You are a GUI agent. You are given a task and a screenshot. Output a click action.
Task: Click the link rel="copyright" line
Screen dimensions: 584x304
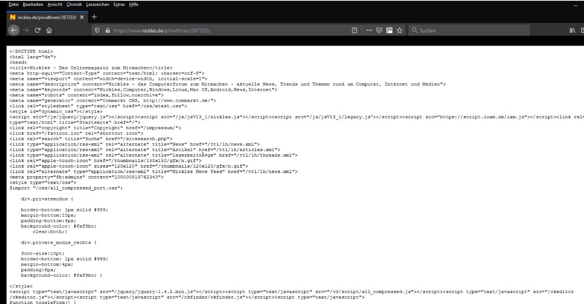click(x=95, y=128)
